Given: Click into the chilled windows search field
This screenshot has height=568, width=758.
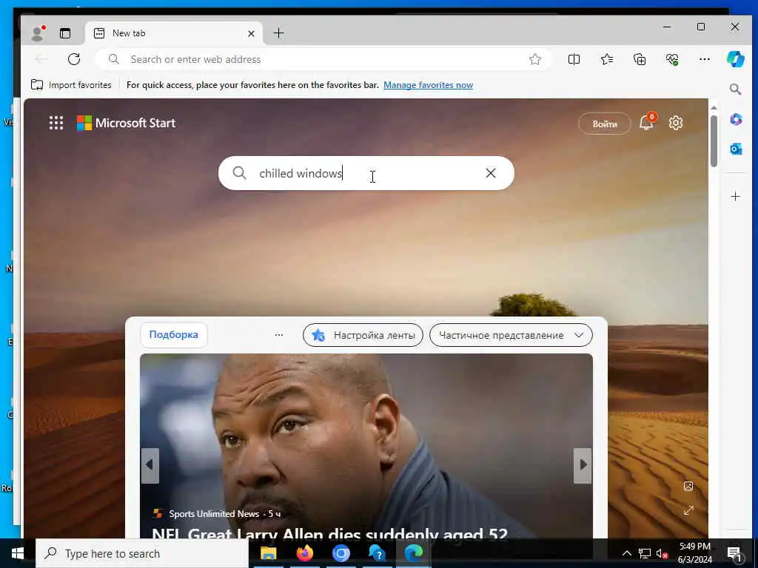Looking at the screenshot, I should (x=367, y=173).
